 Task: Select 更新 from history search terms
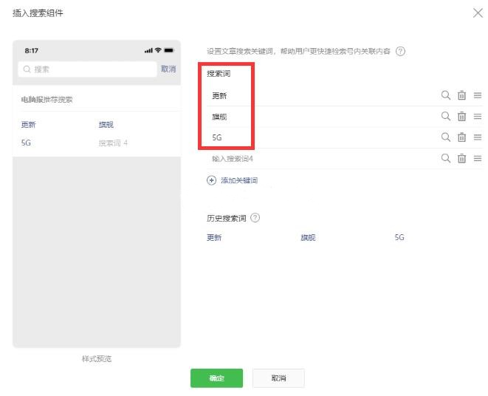pos(214,238)
